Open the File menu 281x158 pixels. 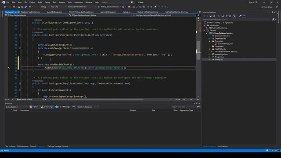(x=8, y=2)
